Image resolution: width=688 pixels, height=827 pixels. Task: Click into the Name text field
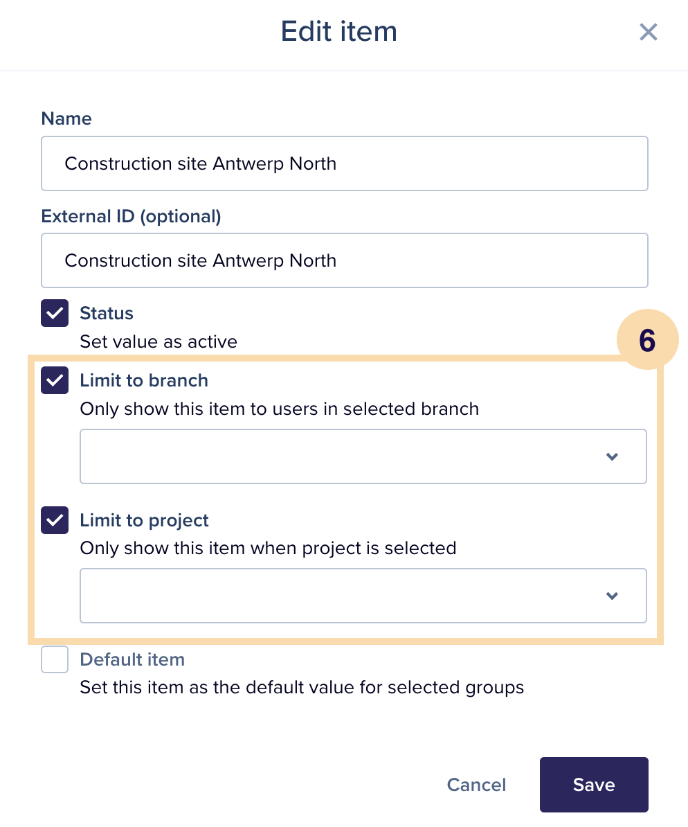(x=344, y=163)
